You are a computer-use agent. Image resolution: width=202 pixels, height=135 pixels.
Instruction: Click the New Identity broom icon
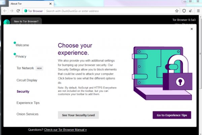[191, 11]
